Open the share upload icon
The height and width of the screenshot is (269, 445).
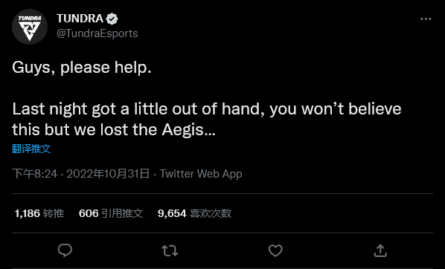380,250
